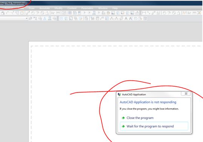
Task: Select the Multiline Text 'A' tool icon
Action: pyautogui.click(x=126, y=18)
